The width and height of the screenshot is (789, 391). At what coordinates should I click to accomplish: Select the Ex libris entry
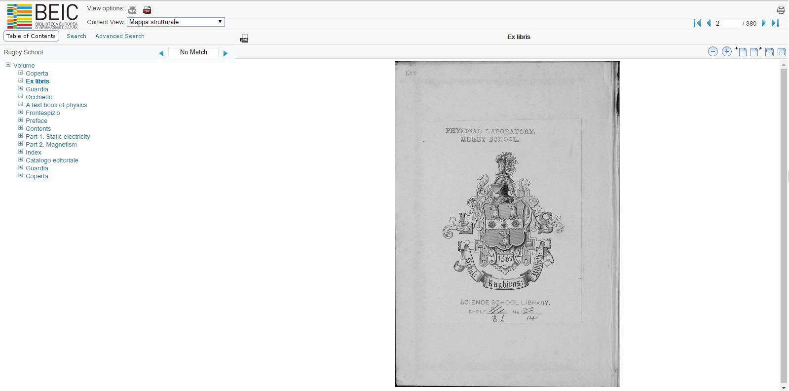38,81
